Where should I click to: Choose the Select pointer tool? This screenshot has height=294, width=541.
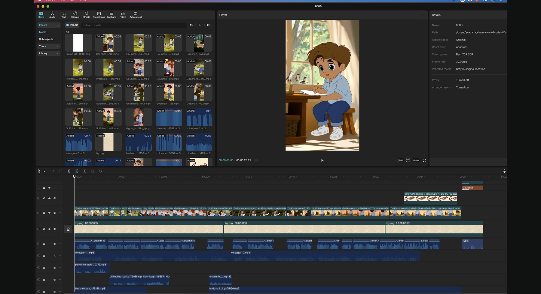click(39, 171)
